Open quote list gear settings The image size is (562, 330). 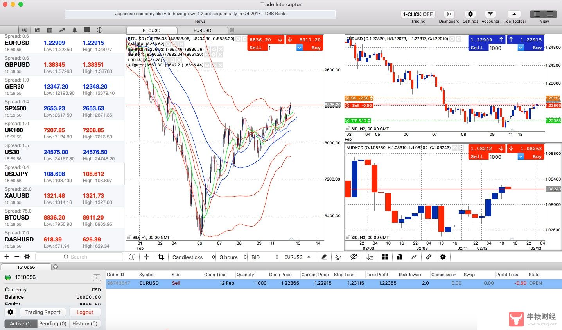27,257
